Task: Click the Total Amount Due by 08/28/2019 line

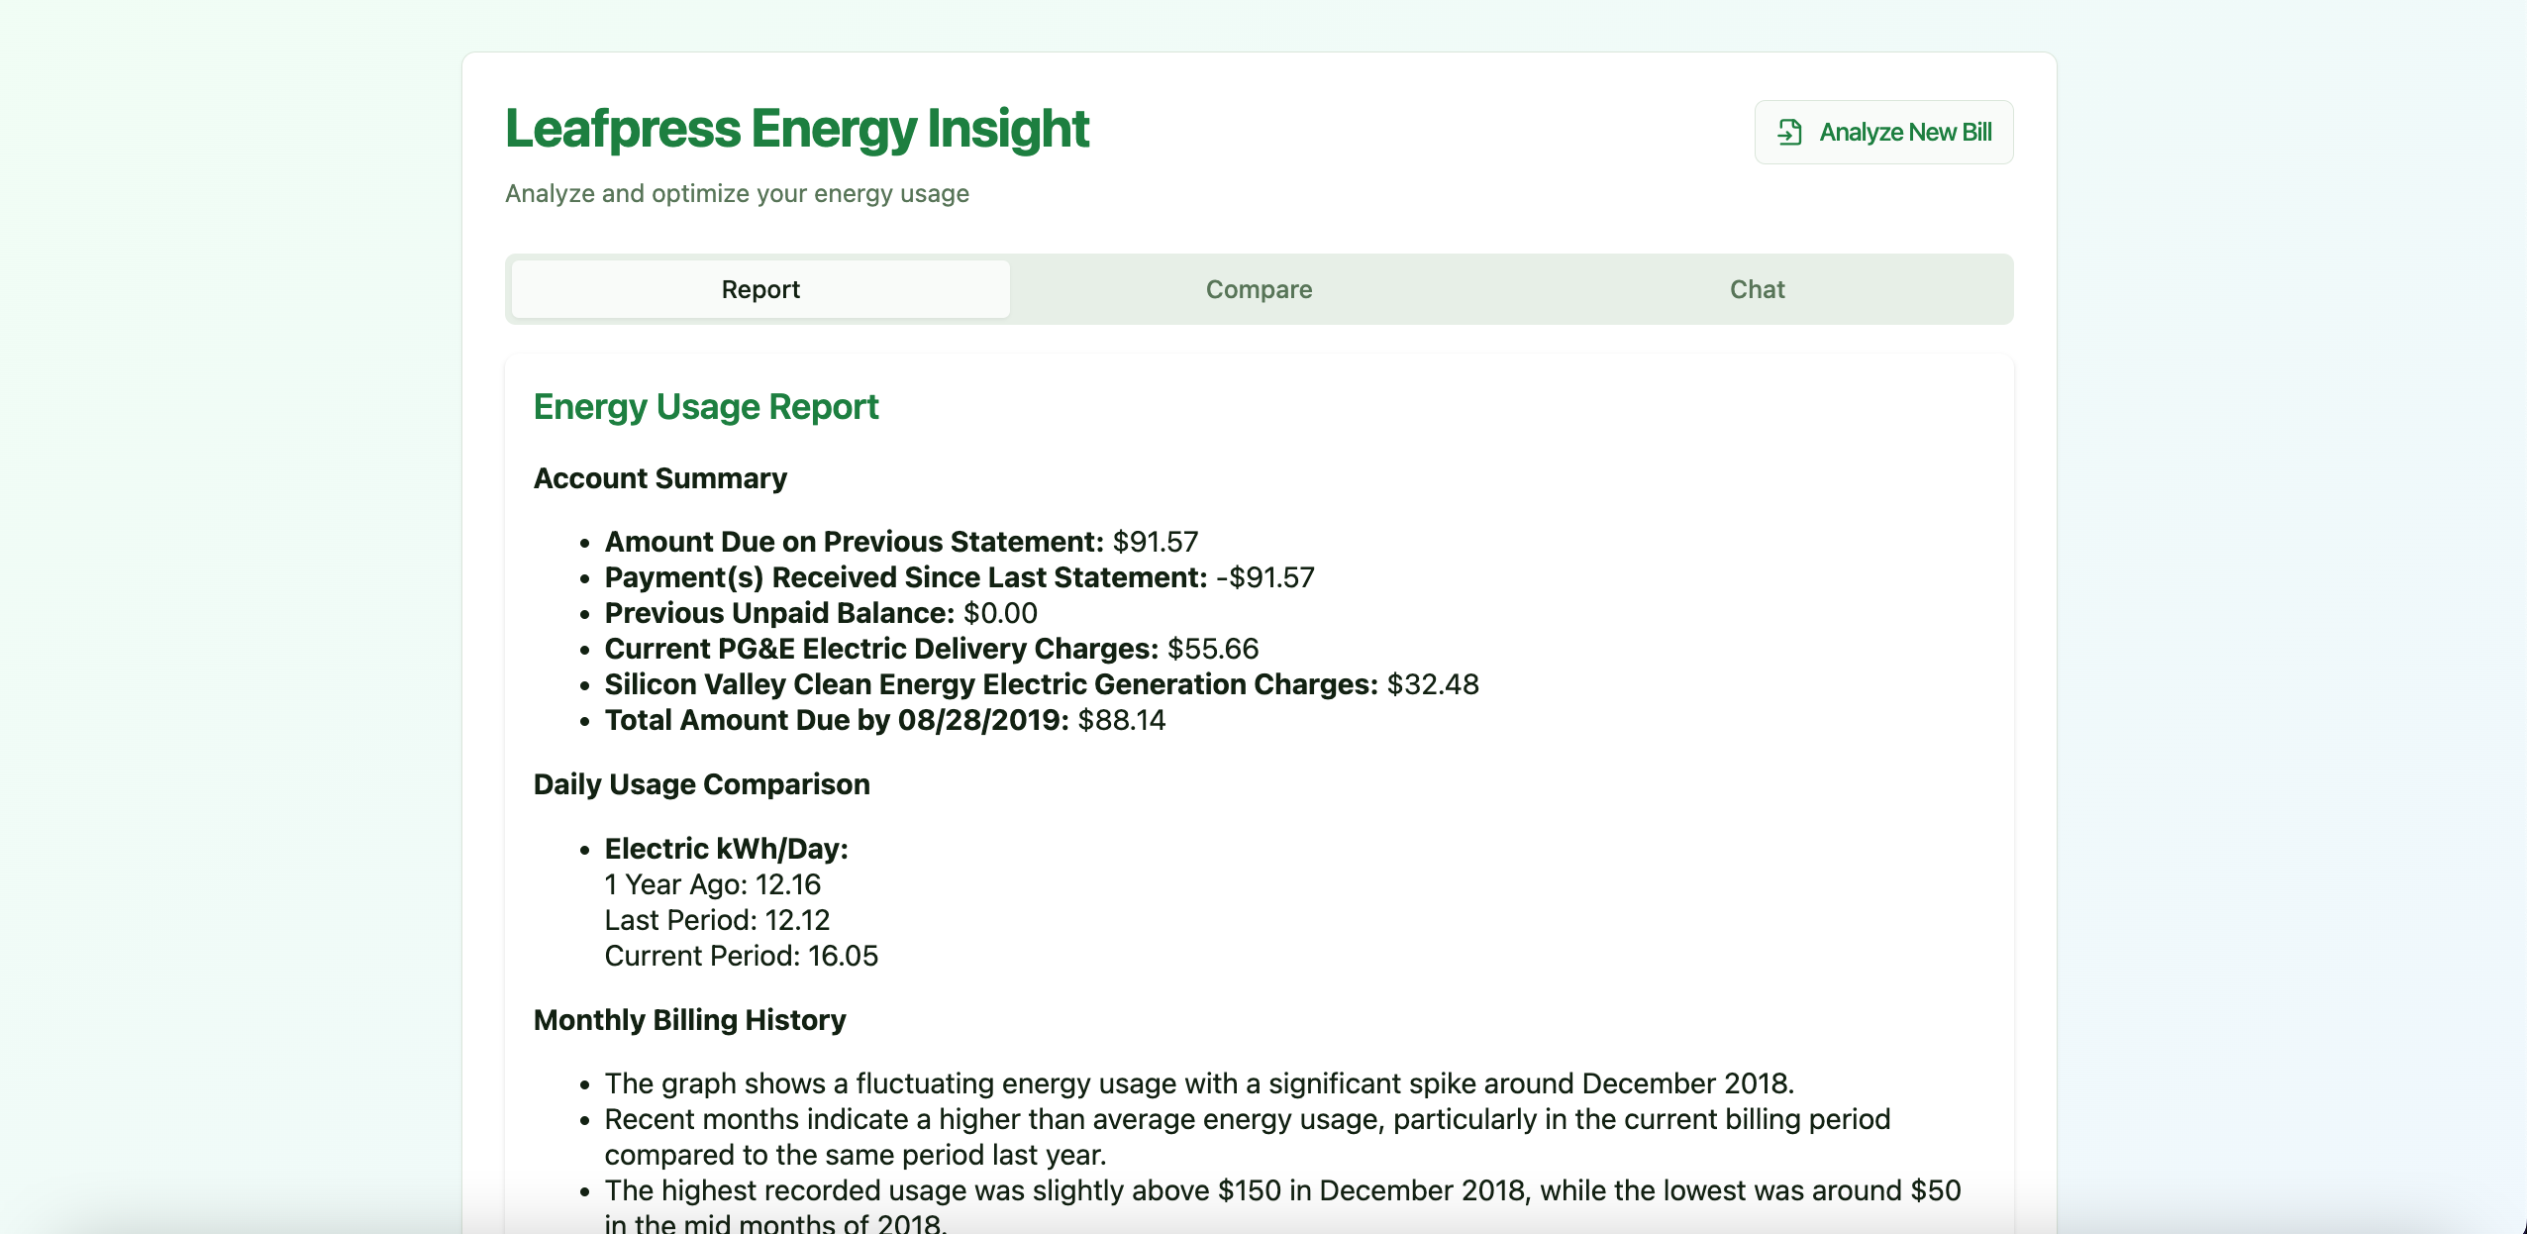Action: pos(884,720)
